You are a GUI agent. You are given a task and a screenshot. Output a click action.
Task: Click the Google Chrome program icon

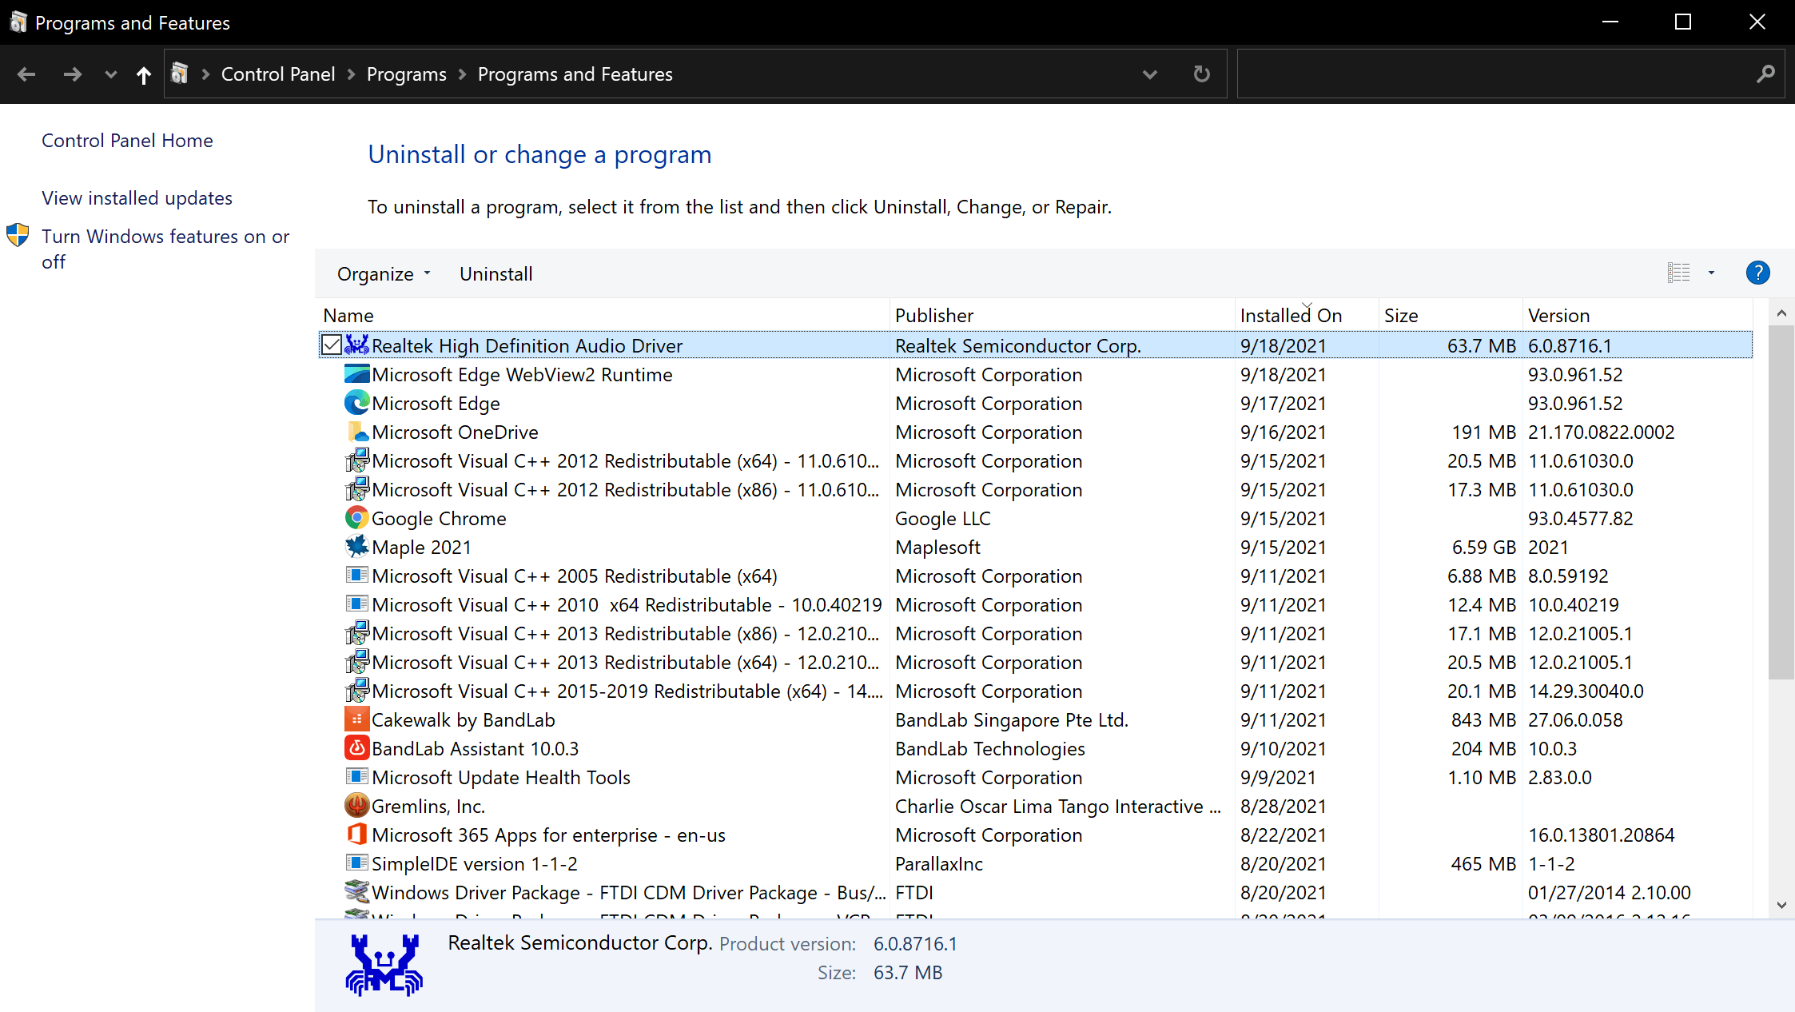coord(356,518)
